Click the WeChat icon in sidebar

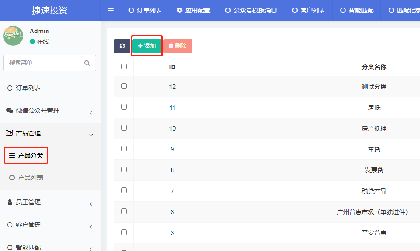[x=10, y=111]
